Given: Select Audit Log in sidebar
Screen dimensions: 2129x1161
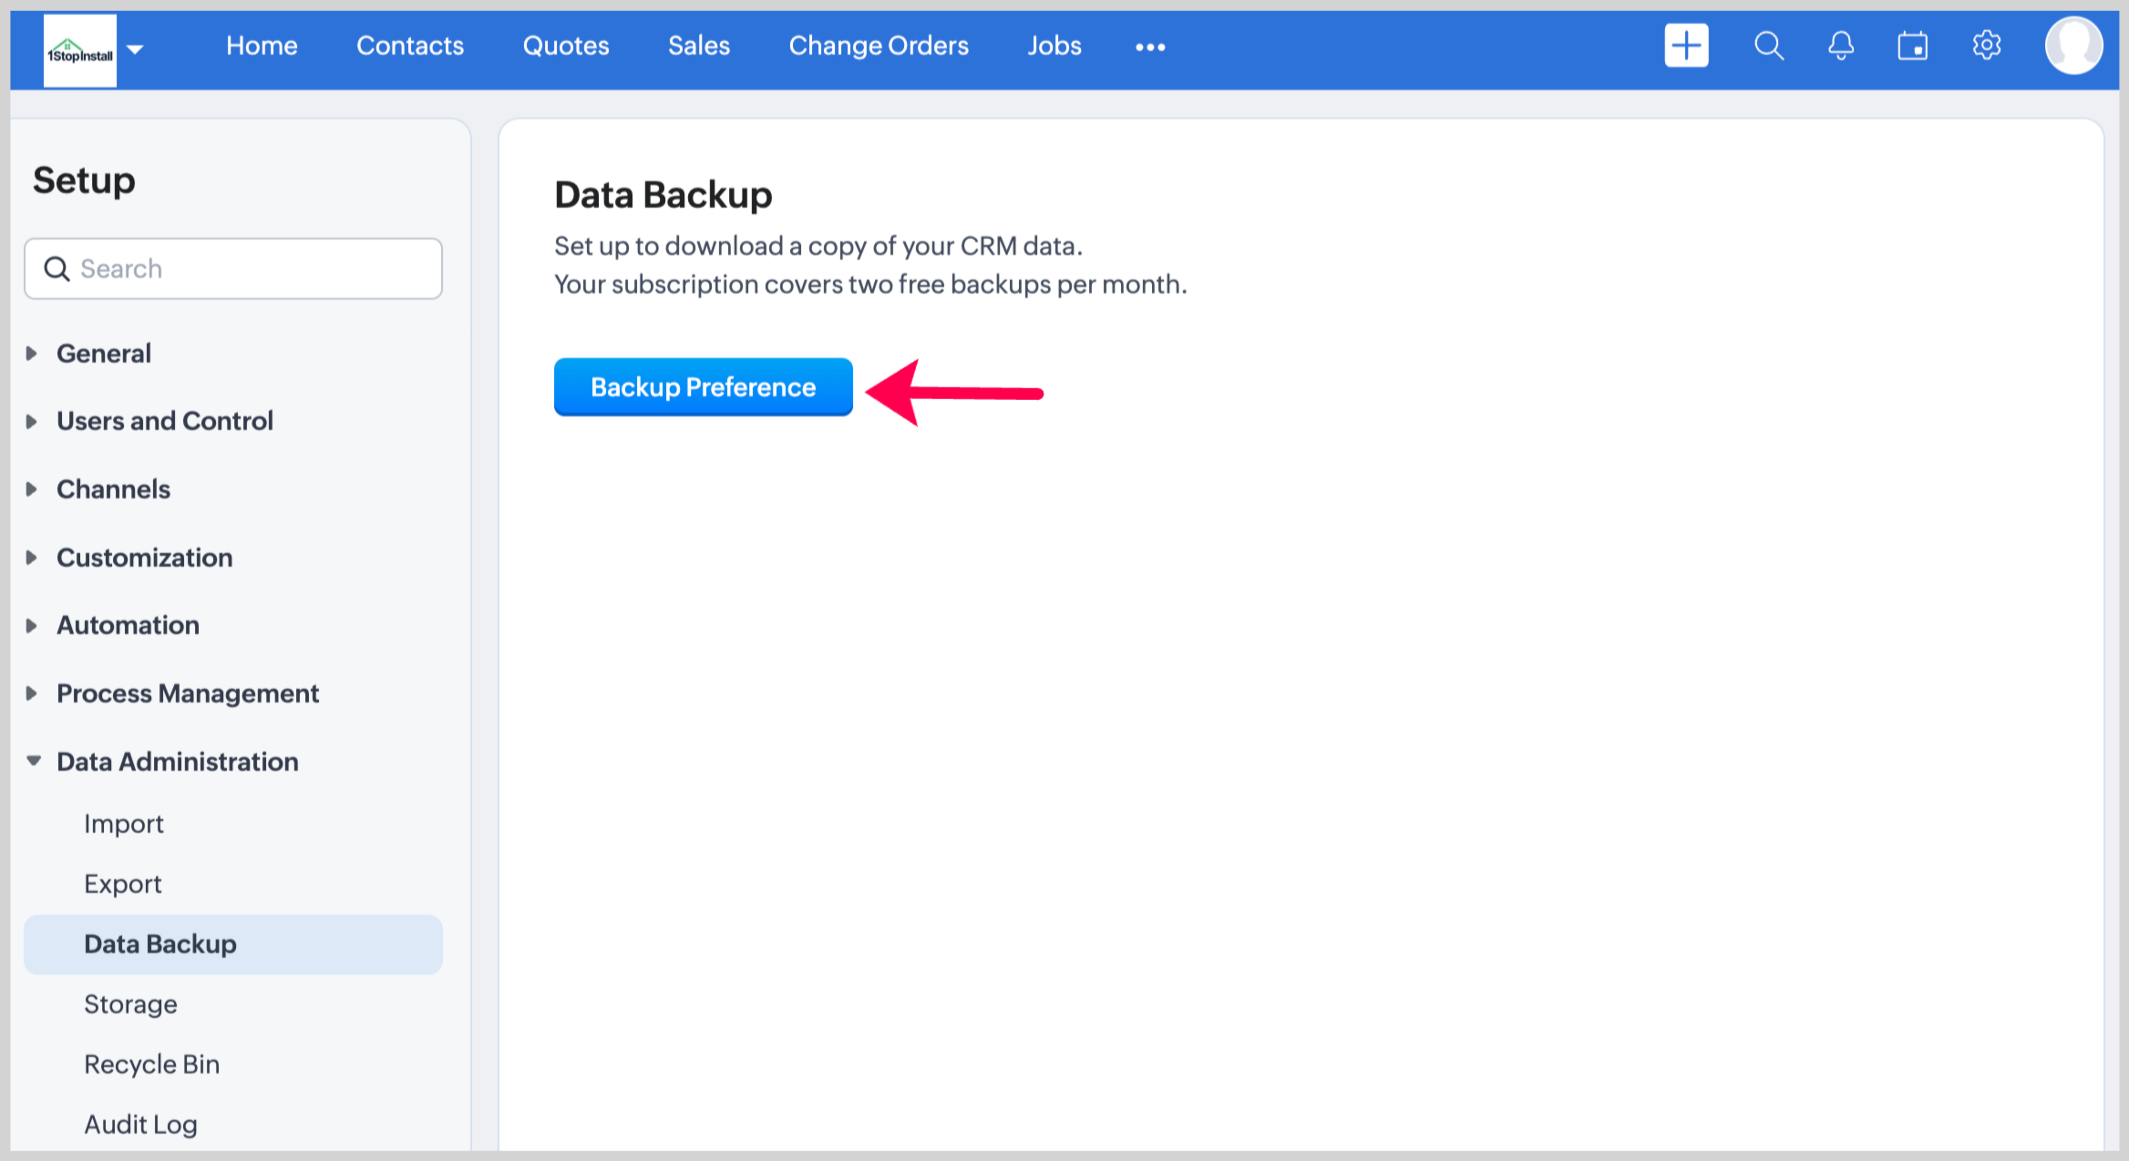Looking at the screenshot, I should coord(140,1125).
